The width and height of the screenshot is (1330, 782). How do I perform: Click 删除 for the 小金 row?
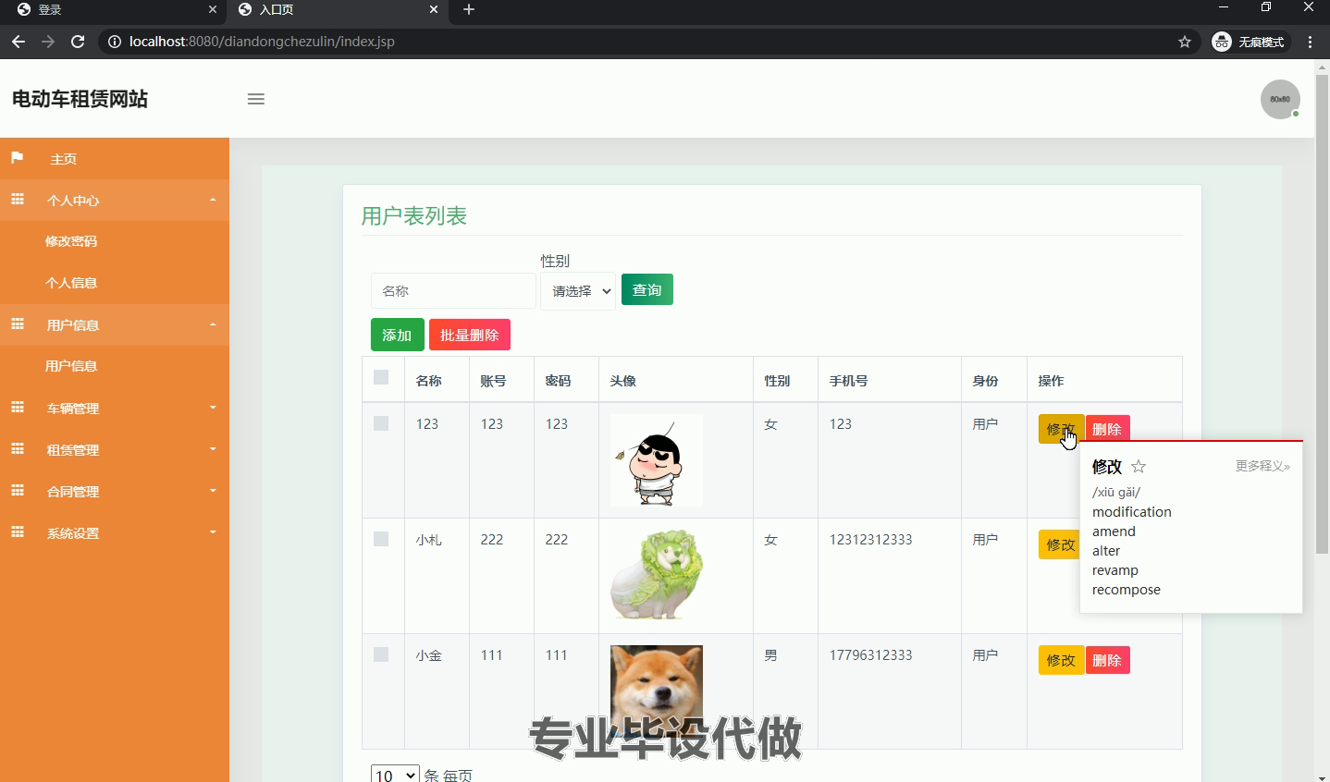[x=1108, y=660]
